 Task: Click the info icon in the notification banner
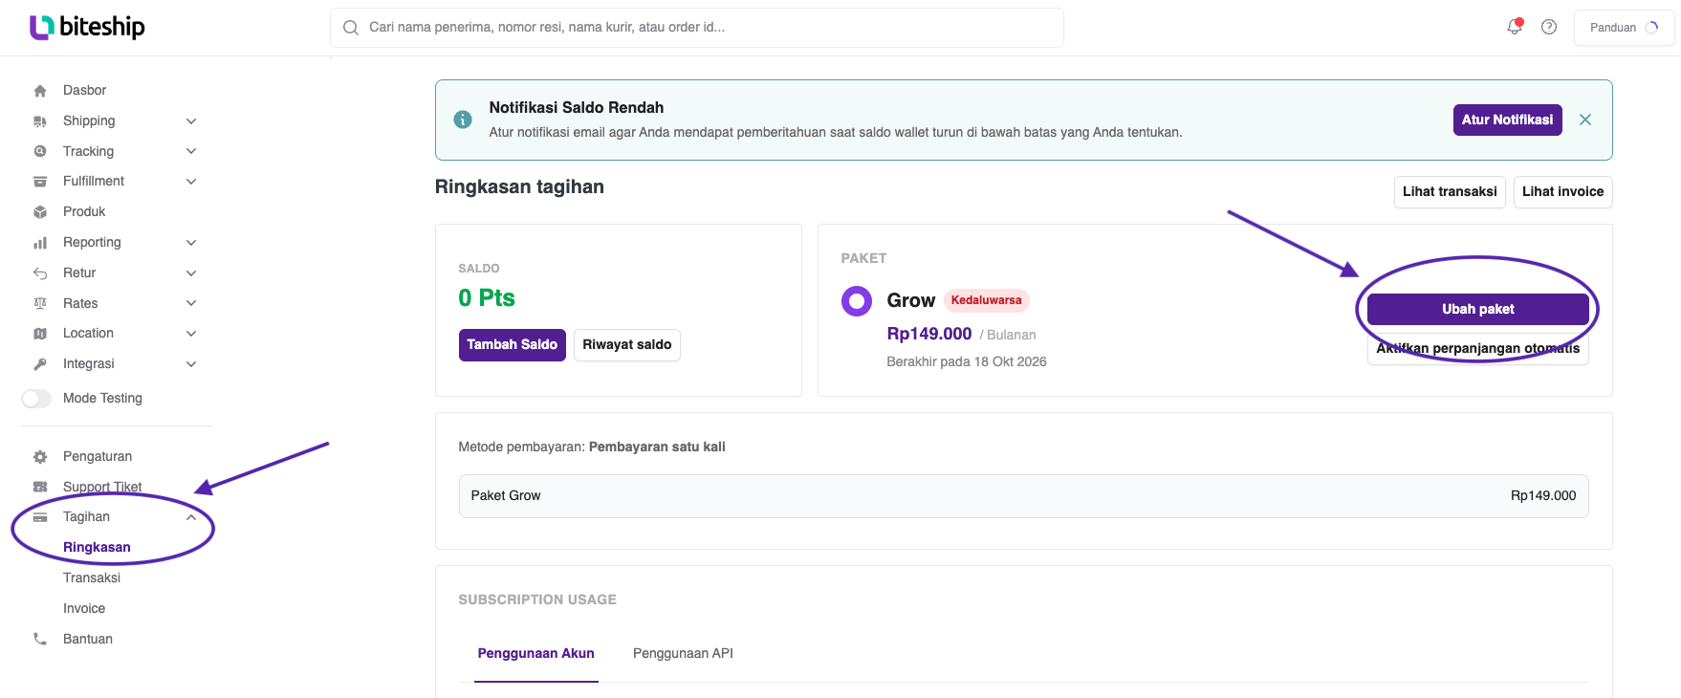(x=463, y=120)
